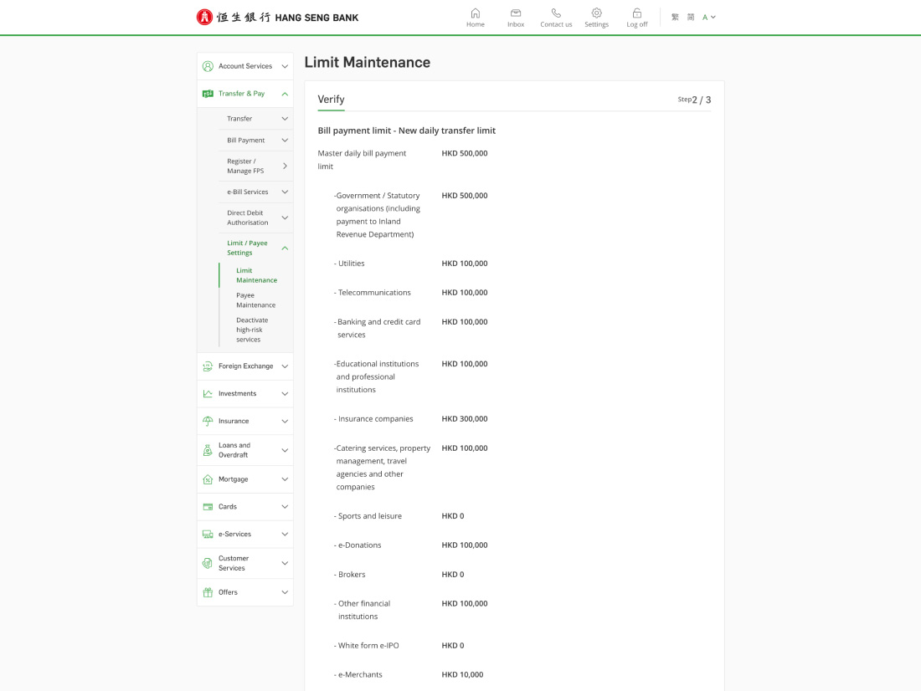
Task: Click the Foreign Exchange sidebar icon
Action: [x=208, y=366]
